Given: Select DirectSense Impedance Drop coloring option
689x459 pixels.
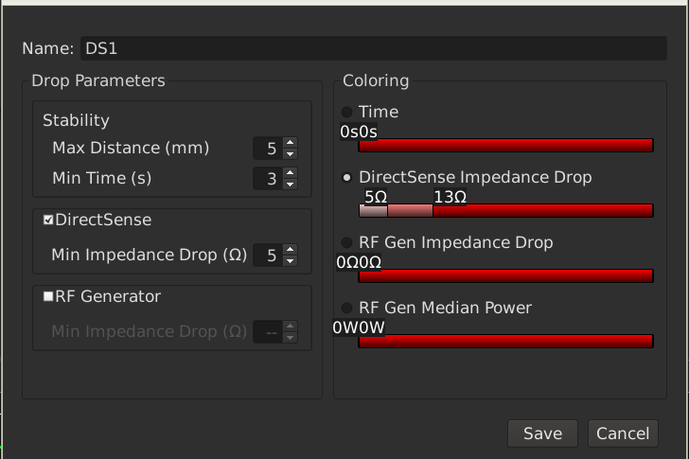Looking at the screenshot, I should [347, 177].
